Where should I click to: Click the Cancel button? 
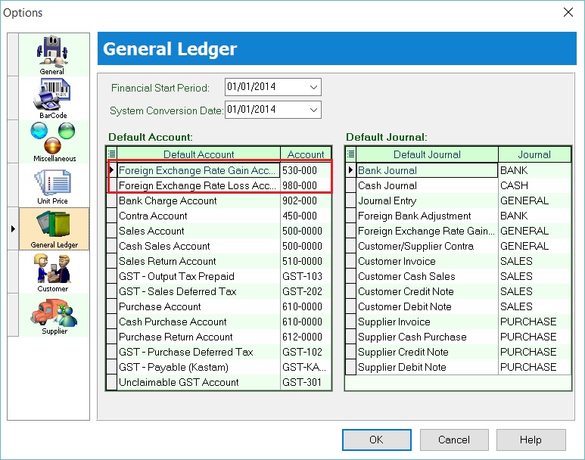[454, 440]
